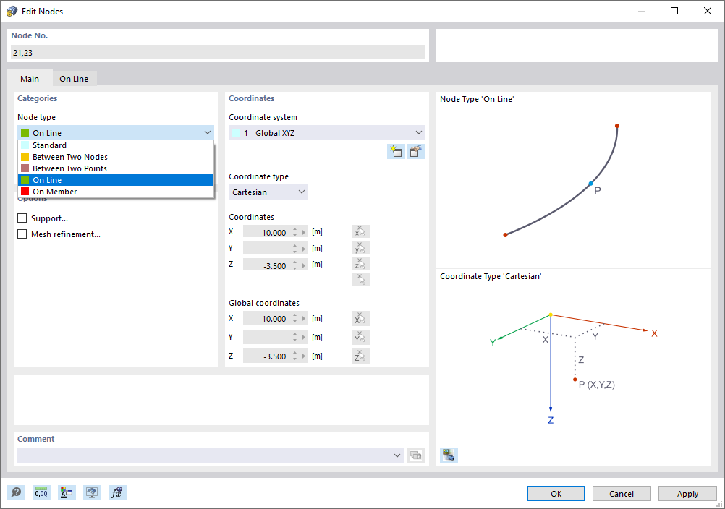Select On Line in dropdown list

tap(116, 180)
